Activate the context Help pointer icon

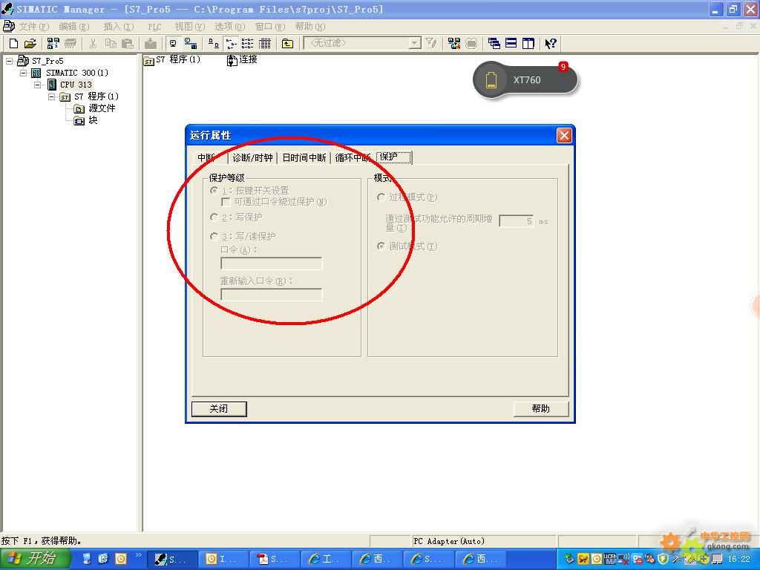click(550, 44)
